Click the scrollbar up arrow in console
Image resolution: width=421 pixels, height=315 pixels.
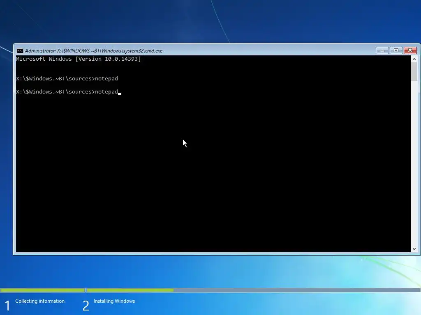[414, 59]
